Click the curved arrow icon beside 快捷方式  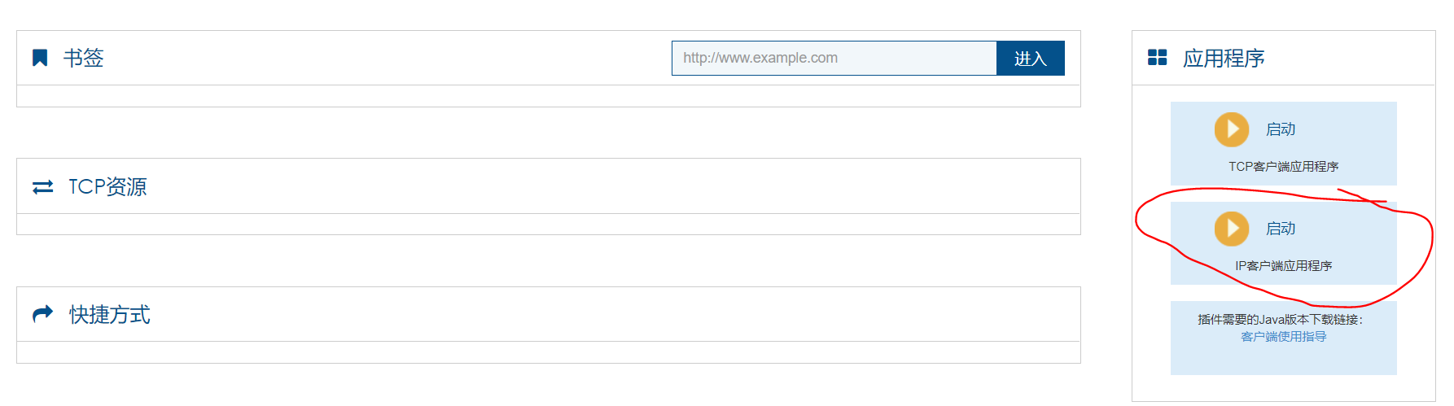tap(42, 313)
